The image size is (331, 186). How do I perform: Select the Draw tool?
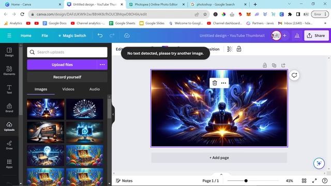tap(9, 145)
